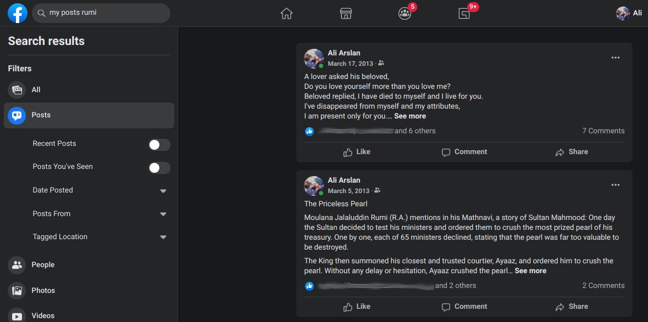648x322 pixels.
Task: Like the March 17 post
Action: pos(357,152)
